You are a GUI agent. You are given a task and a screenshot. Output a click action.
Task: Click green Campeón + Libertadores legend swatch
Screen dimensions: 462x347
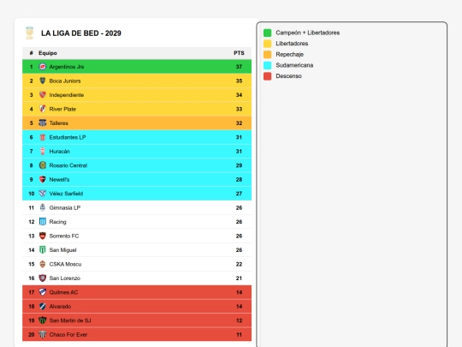267,33
